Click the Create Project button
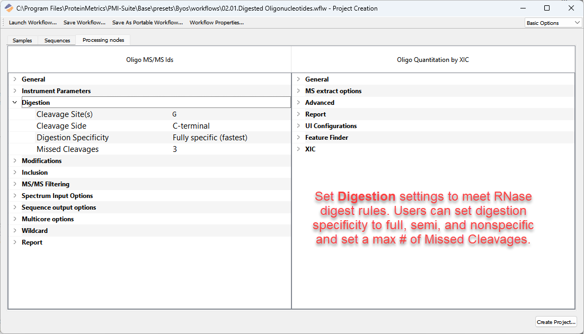This screenshot has width=584, height=334. (556, 322)
